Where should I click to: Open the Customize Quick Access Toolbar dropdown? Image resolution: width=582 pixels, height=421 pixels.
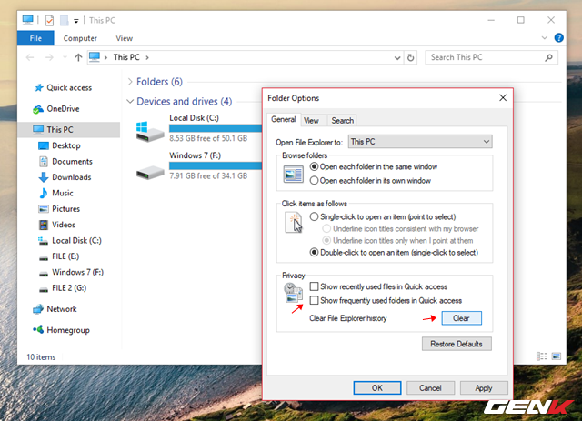tap(76, 21)
